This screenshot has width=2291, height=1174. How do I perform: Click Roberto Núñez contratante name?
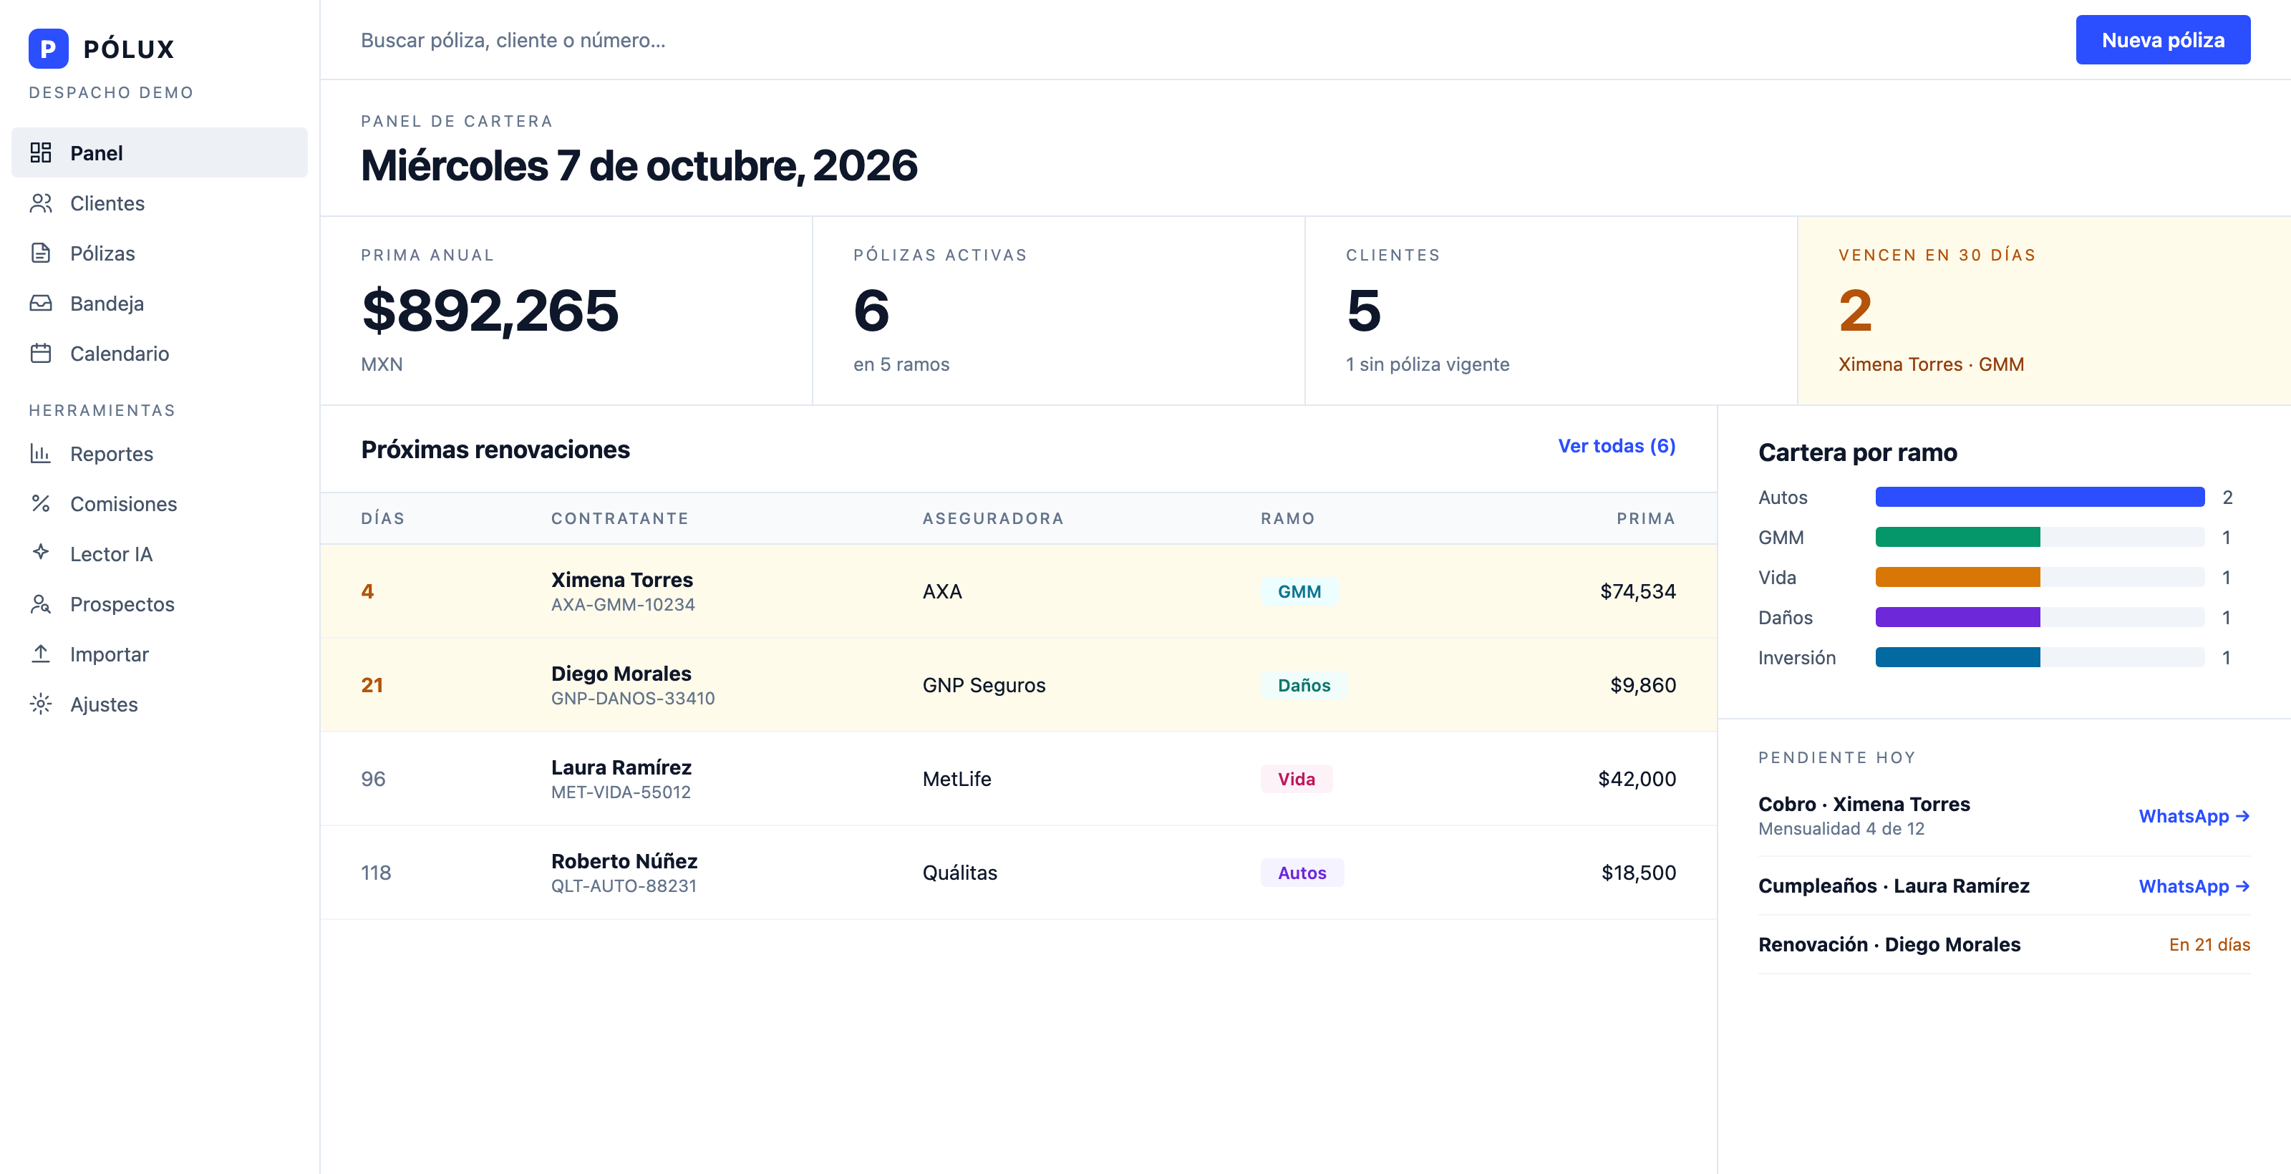click(x=624, y=861)
